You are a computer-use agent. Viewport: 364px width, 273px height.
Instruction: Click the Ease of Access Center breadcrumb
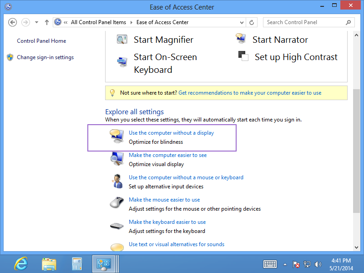pos(162,22)
